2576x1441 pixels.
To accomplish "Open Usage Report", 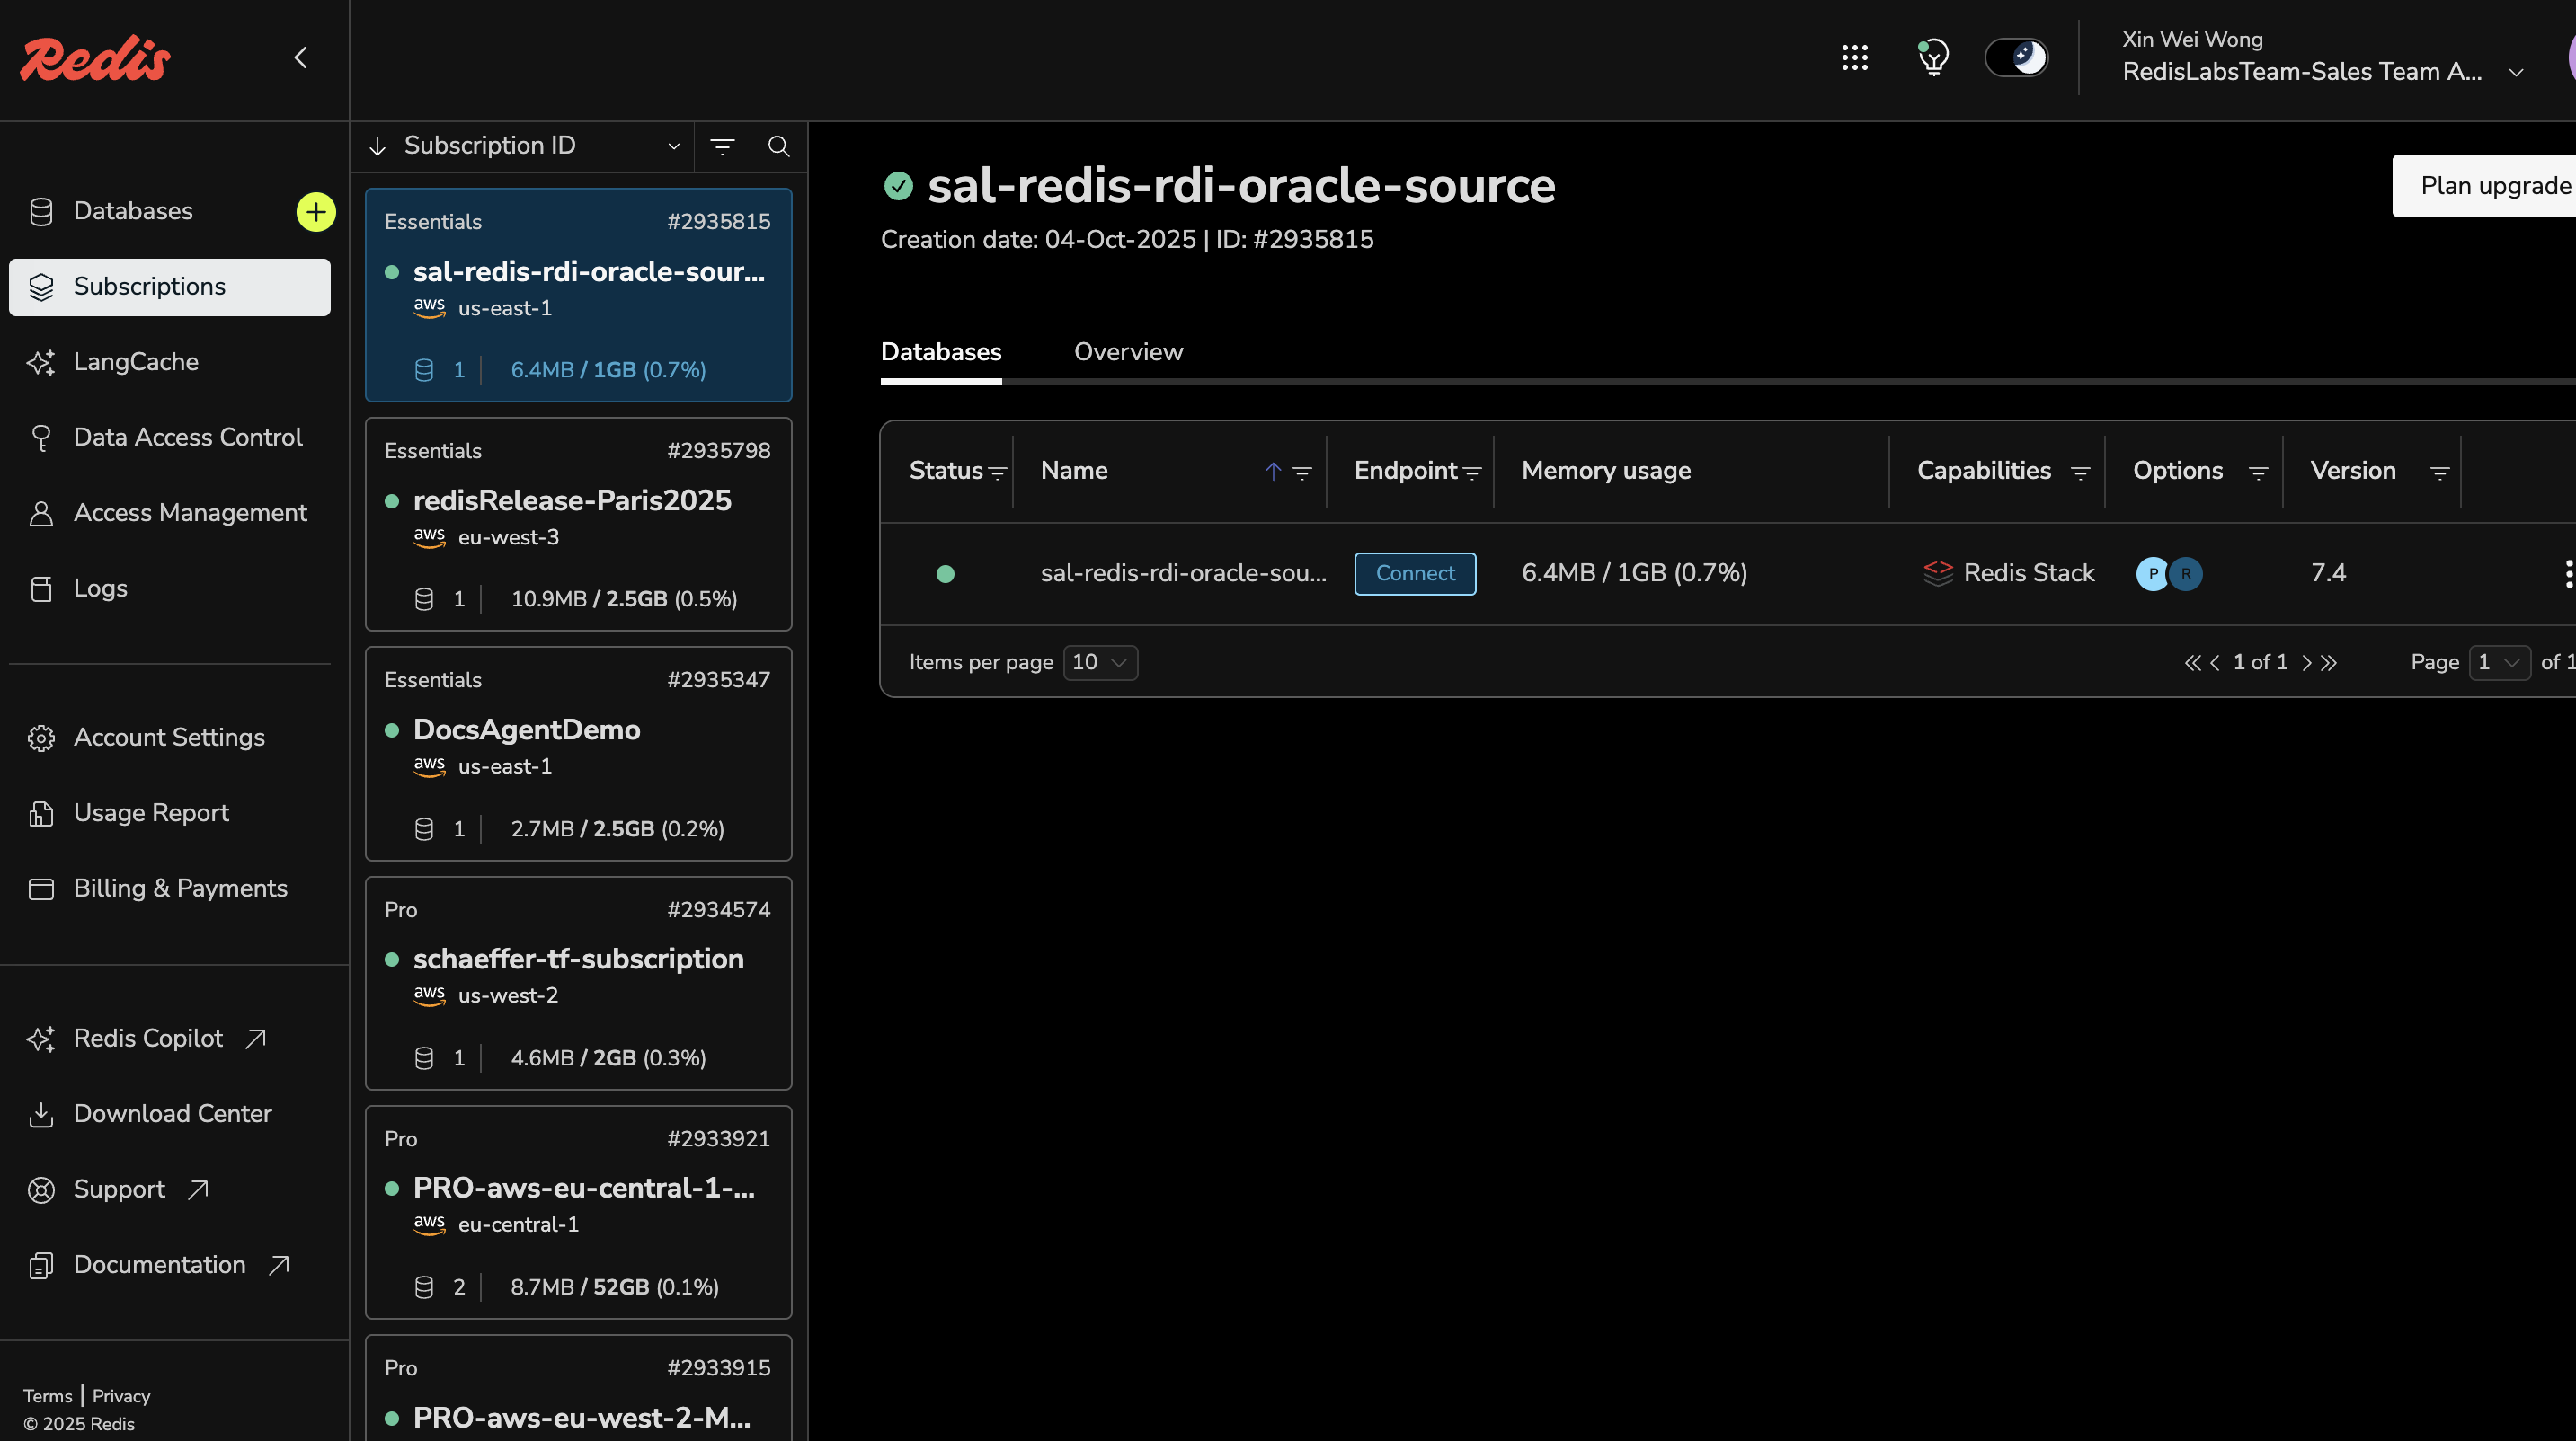I will (151, 813).
